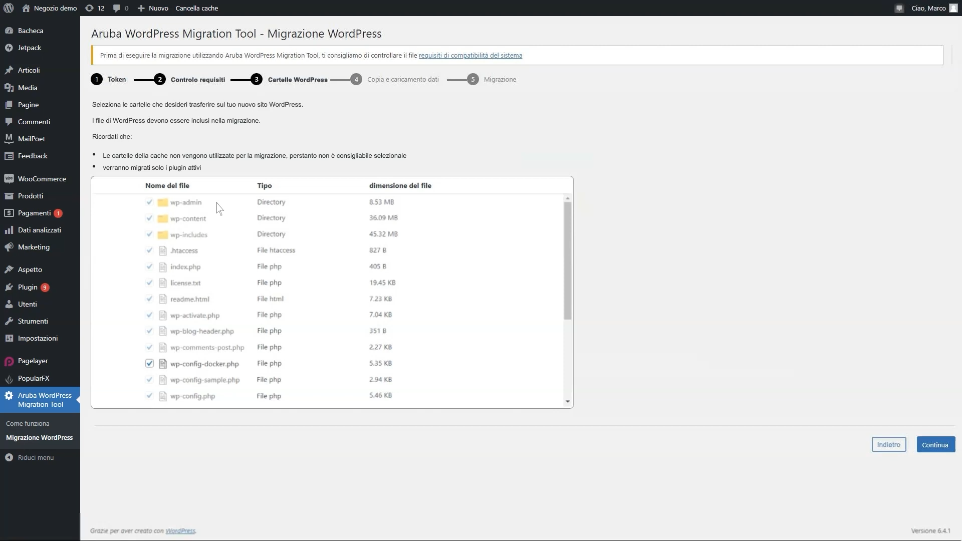Click the plus icon for Nuovo

pyautogui.click(x=141, y=8)
